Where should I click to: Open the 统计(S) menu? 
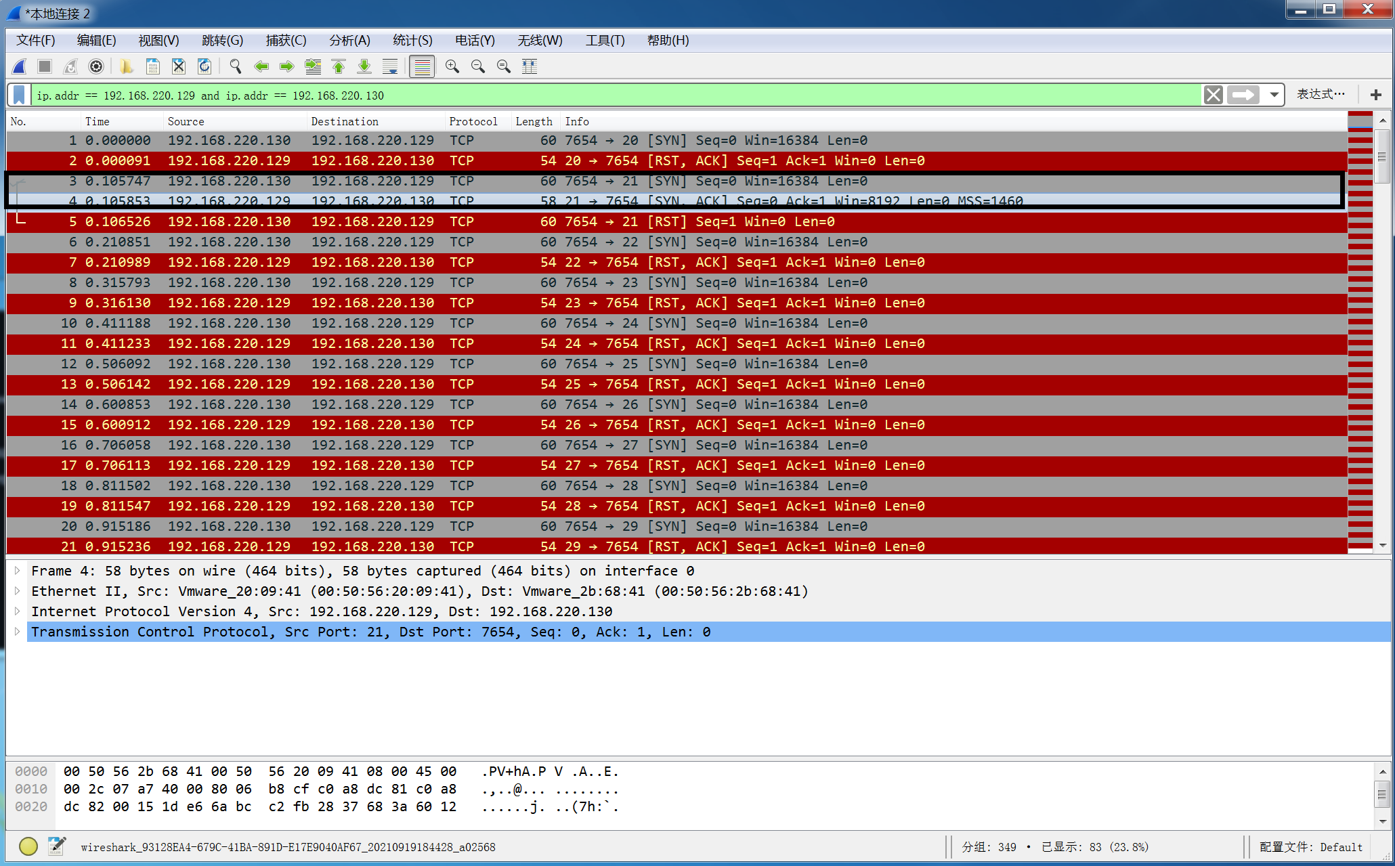click(x=412, y=41)
